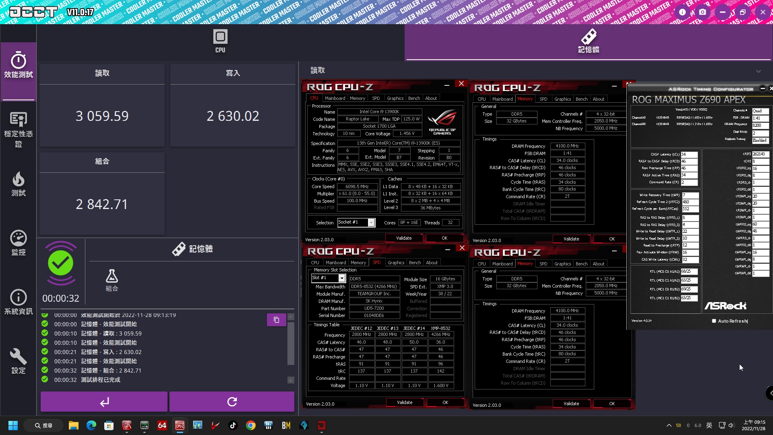Screen dimensions: 773x435
Task: Click the green checkmark status indicator
Action: click(x=60, y=263)
